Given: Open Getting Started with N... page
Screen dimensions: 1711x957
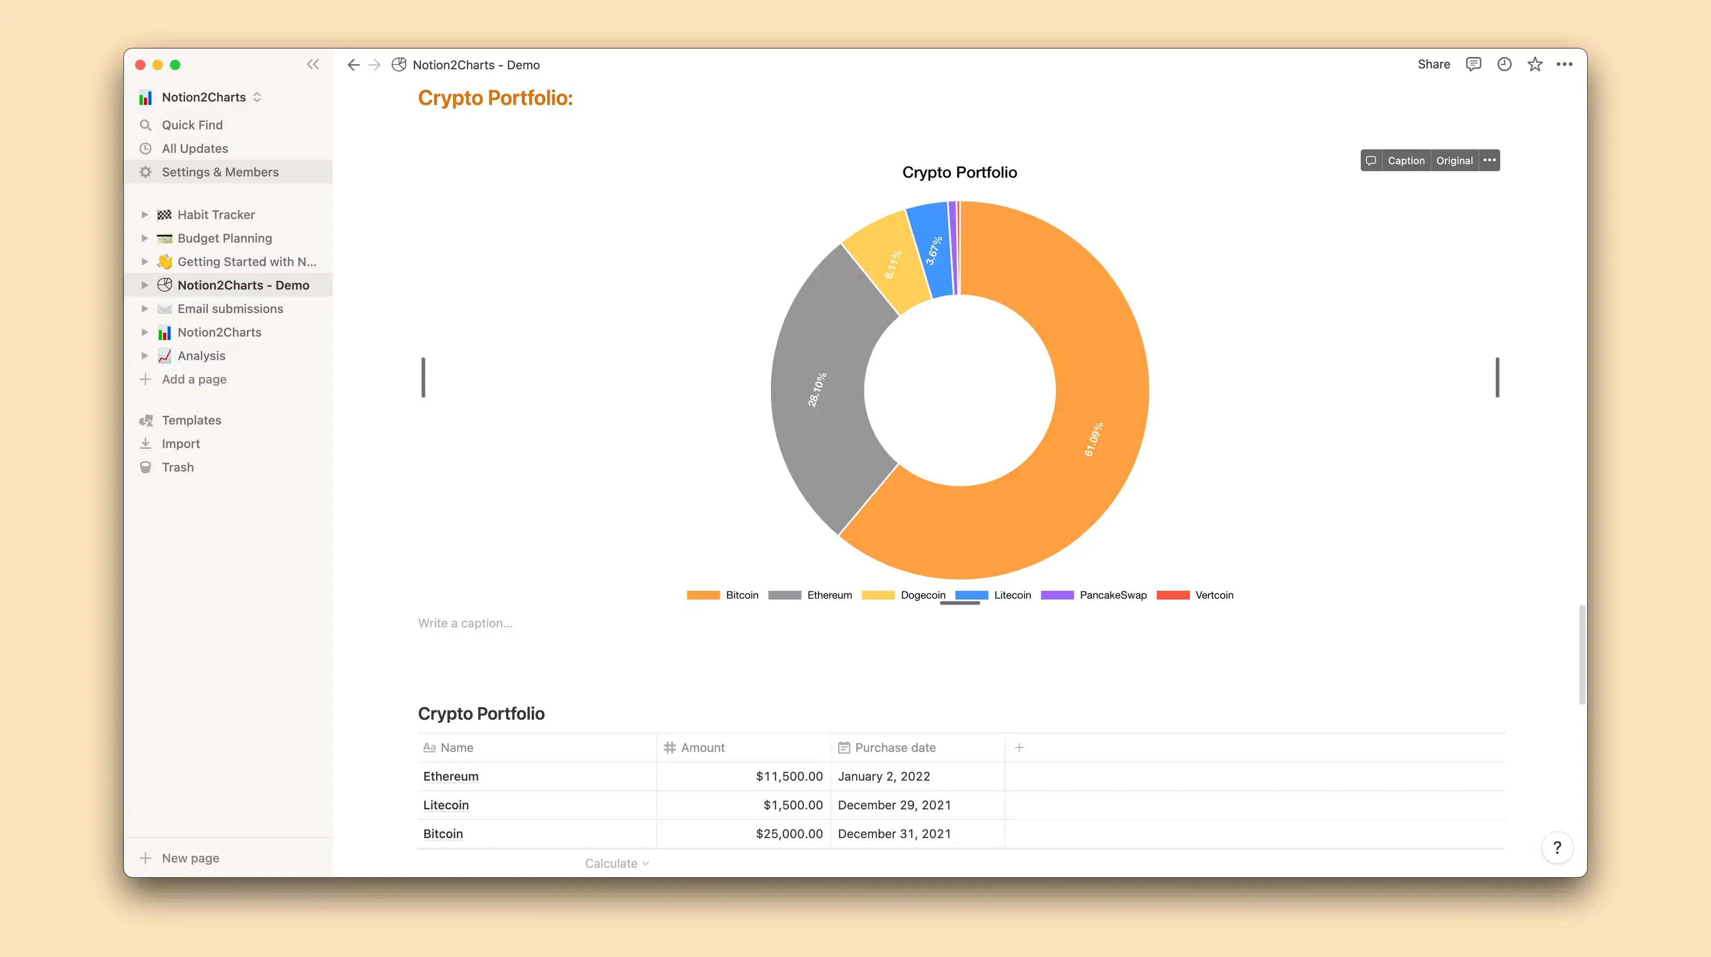Looking at the screenshot, I should 247,261.
